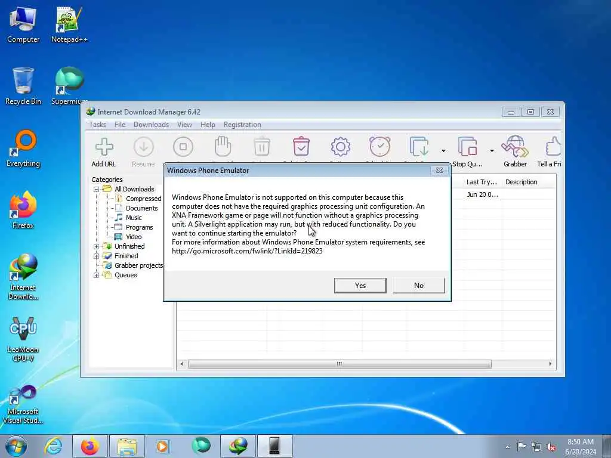Open the Grabber tool icon

click(515, 147)
